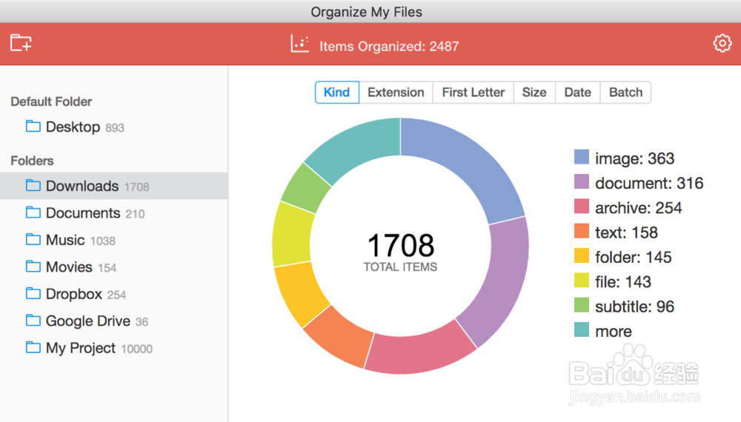This screenshot has width=741, height=422.
Task: Click the add folder icon
Action: coord(21,43)
